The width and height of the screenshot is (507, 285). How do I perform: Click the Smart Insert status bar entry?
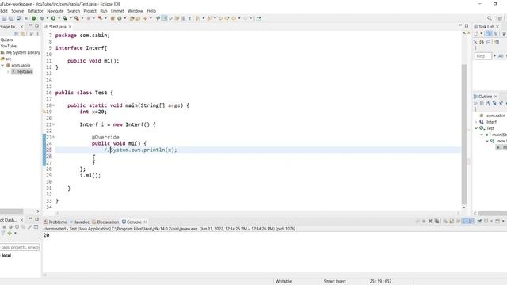click(335, 282)
